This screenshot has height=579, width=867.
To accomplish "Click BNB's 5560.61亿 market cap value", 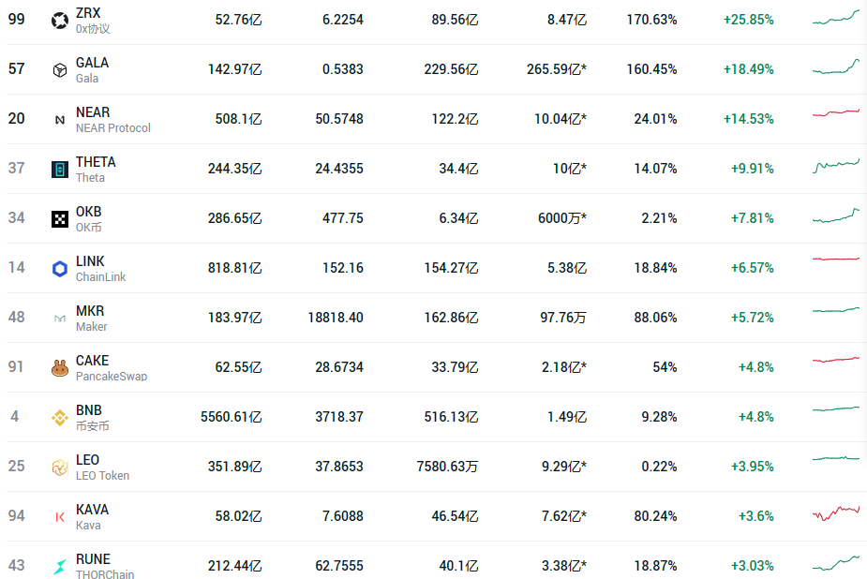I will [232, 417].
